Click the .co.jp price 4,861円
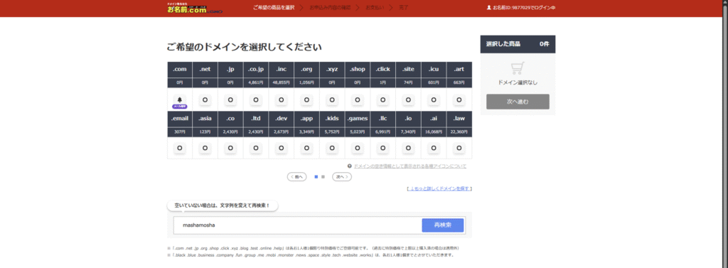This screenshot has width=728, height=268. (256, 82)
